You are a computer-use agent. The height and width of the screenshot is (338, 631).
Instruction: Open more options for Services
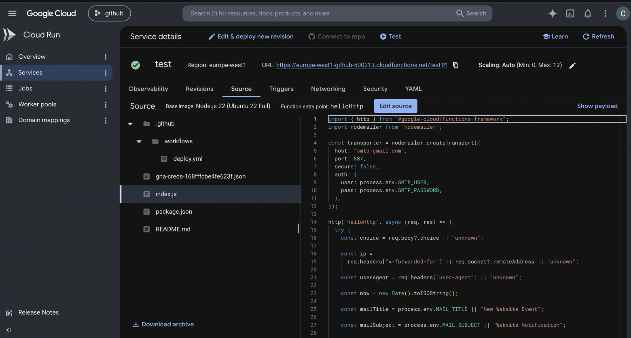[106, 73]
